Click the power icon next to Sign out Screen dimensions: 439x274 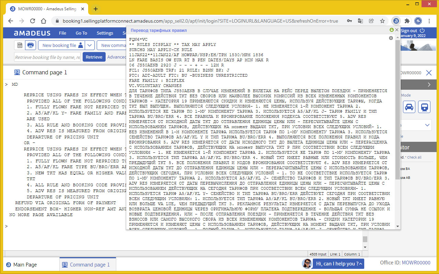click(422, 30)
